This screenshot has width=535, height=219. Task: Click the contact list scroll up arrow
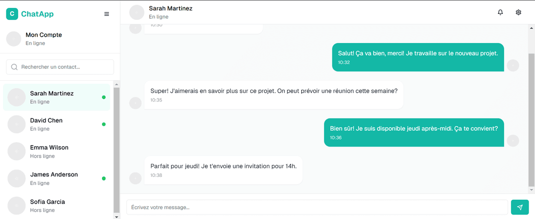point(117,84)
